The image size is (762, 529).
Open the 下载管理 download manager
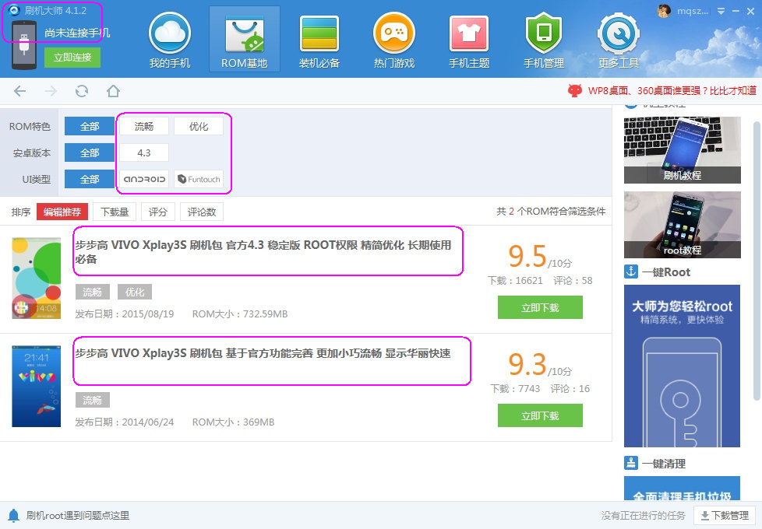point(725,515)
